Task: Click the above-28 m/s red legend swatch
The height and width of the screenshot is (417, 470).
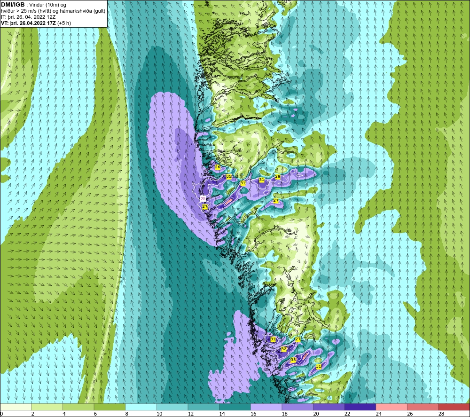Action: click(454, 407)
